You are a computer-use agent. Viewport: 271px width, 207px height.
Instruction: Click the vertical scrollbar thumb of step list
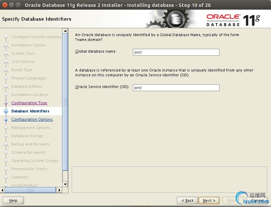[x=65, y=102]
